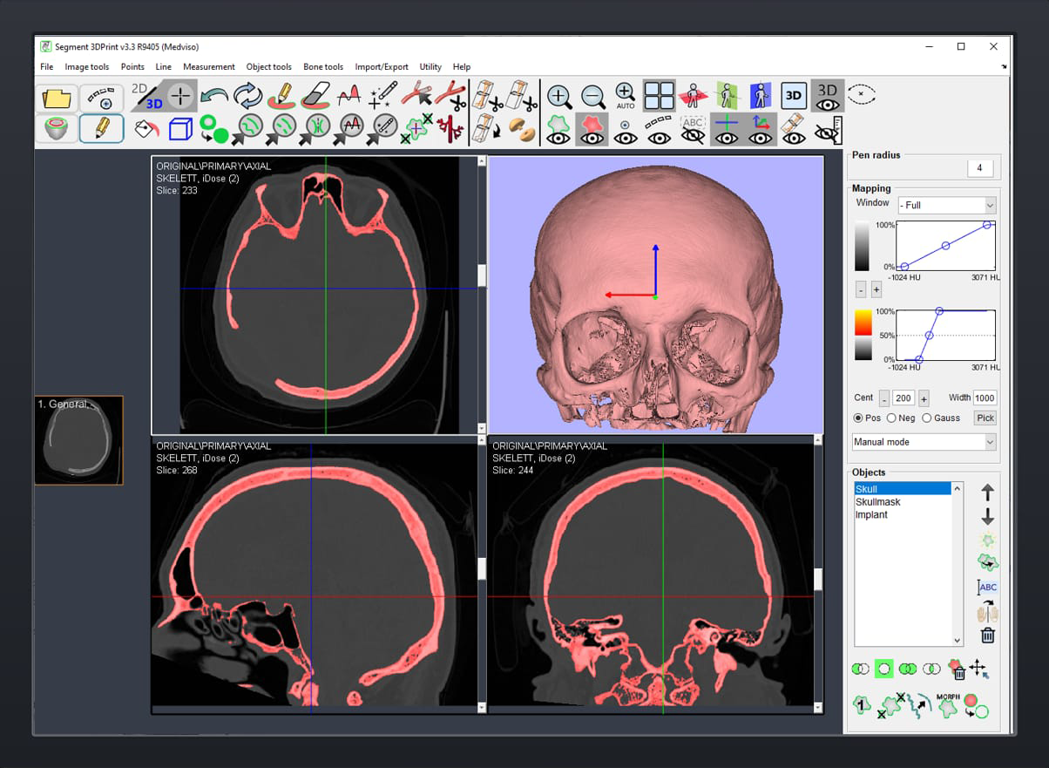Click the zoom out magnifier
The height and width of the screenshot is (768, 1049).
coord(592,96)
